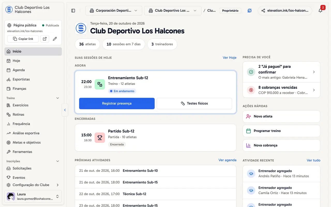Click Ver tudo in Atividade recente
The width and height of the screenshot is (331, 207).
[313, 160]
